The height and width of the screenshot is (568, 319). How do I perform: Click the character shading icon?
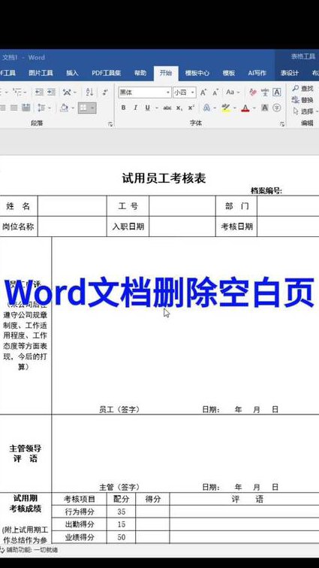pyautogui.click(x=265, y=108)
